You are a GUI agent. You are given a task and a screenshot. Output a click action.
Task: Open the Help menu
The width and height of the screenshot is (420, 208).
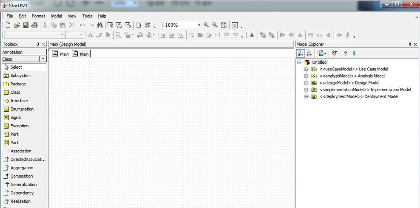point(102,16)
